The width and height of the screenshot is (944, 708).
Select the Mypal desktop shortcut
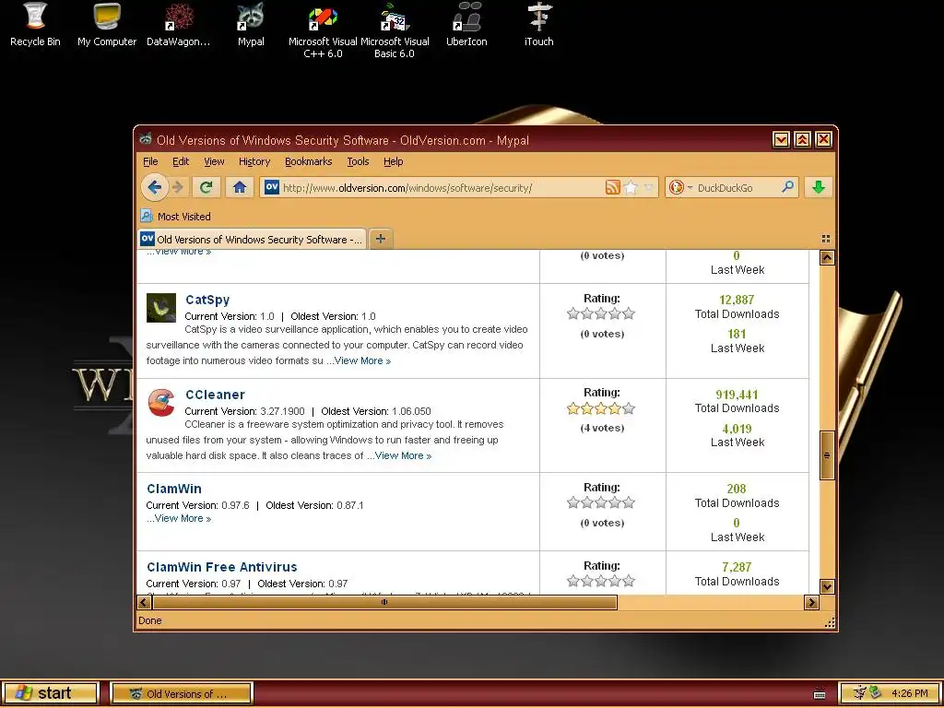point(251,24)
